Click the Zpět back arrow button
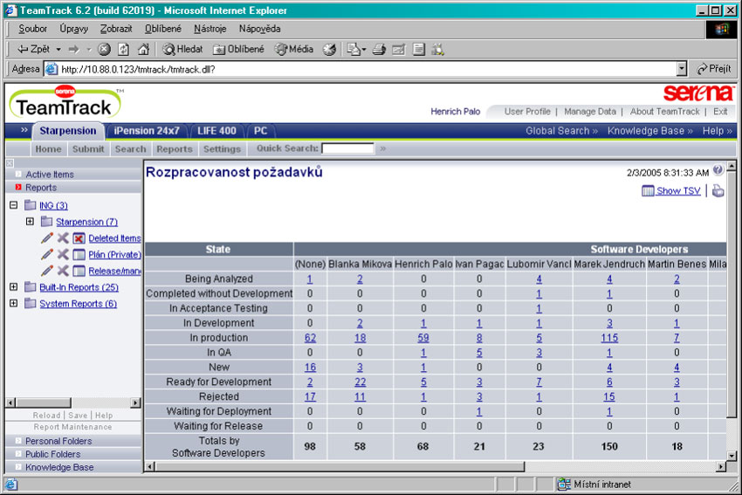This screenshot has width=742, height=495. coord(33,49)
